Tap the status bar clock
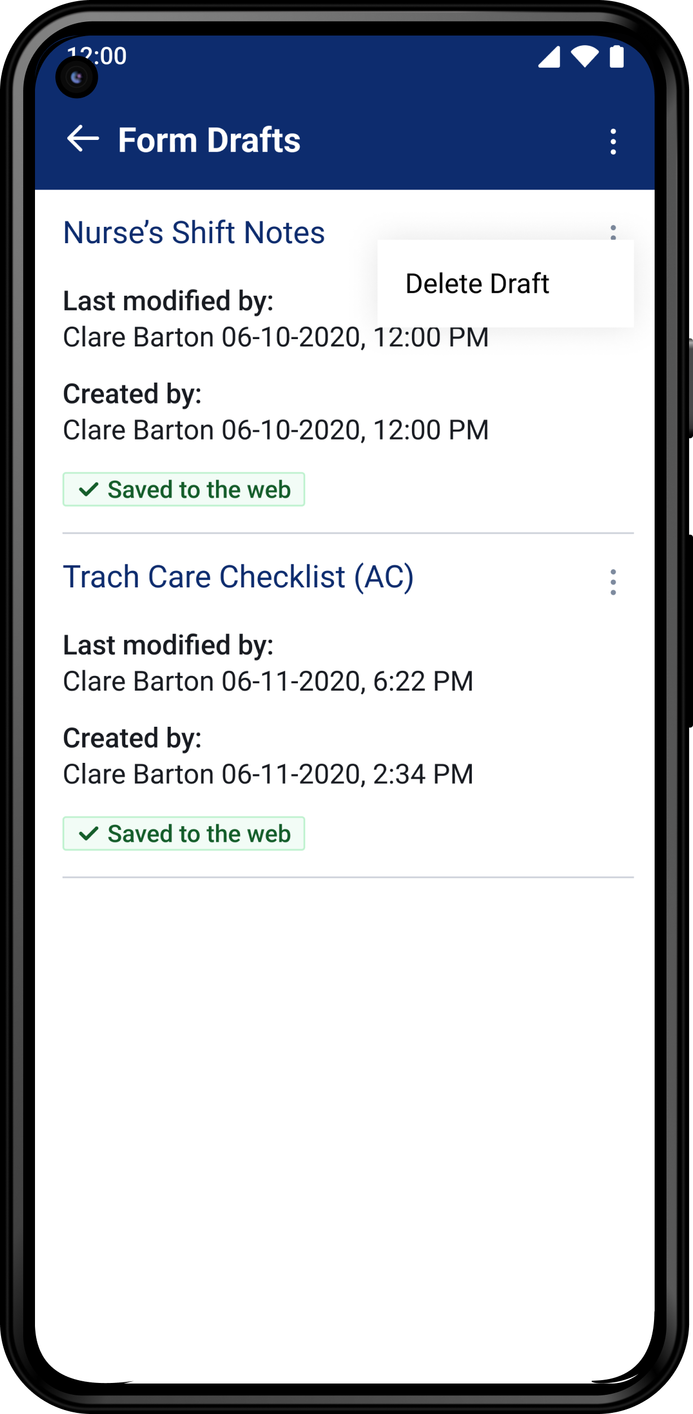The image size is (693, 1414). pos(97,56)
